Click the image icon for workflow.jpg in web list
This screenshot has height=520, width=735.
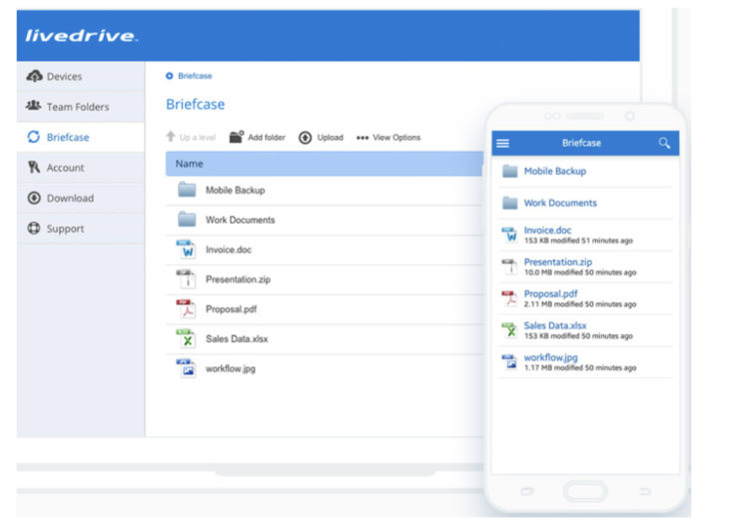[x=186, y=368]
